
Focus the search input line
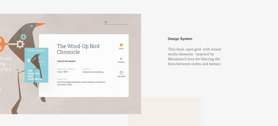pos(117,23)
